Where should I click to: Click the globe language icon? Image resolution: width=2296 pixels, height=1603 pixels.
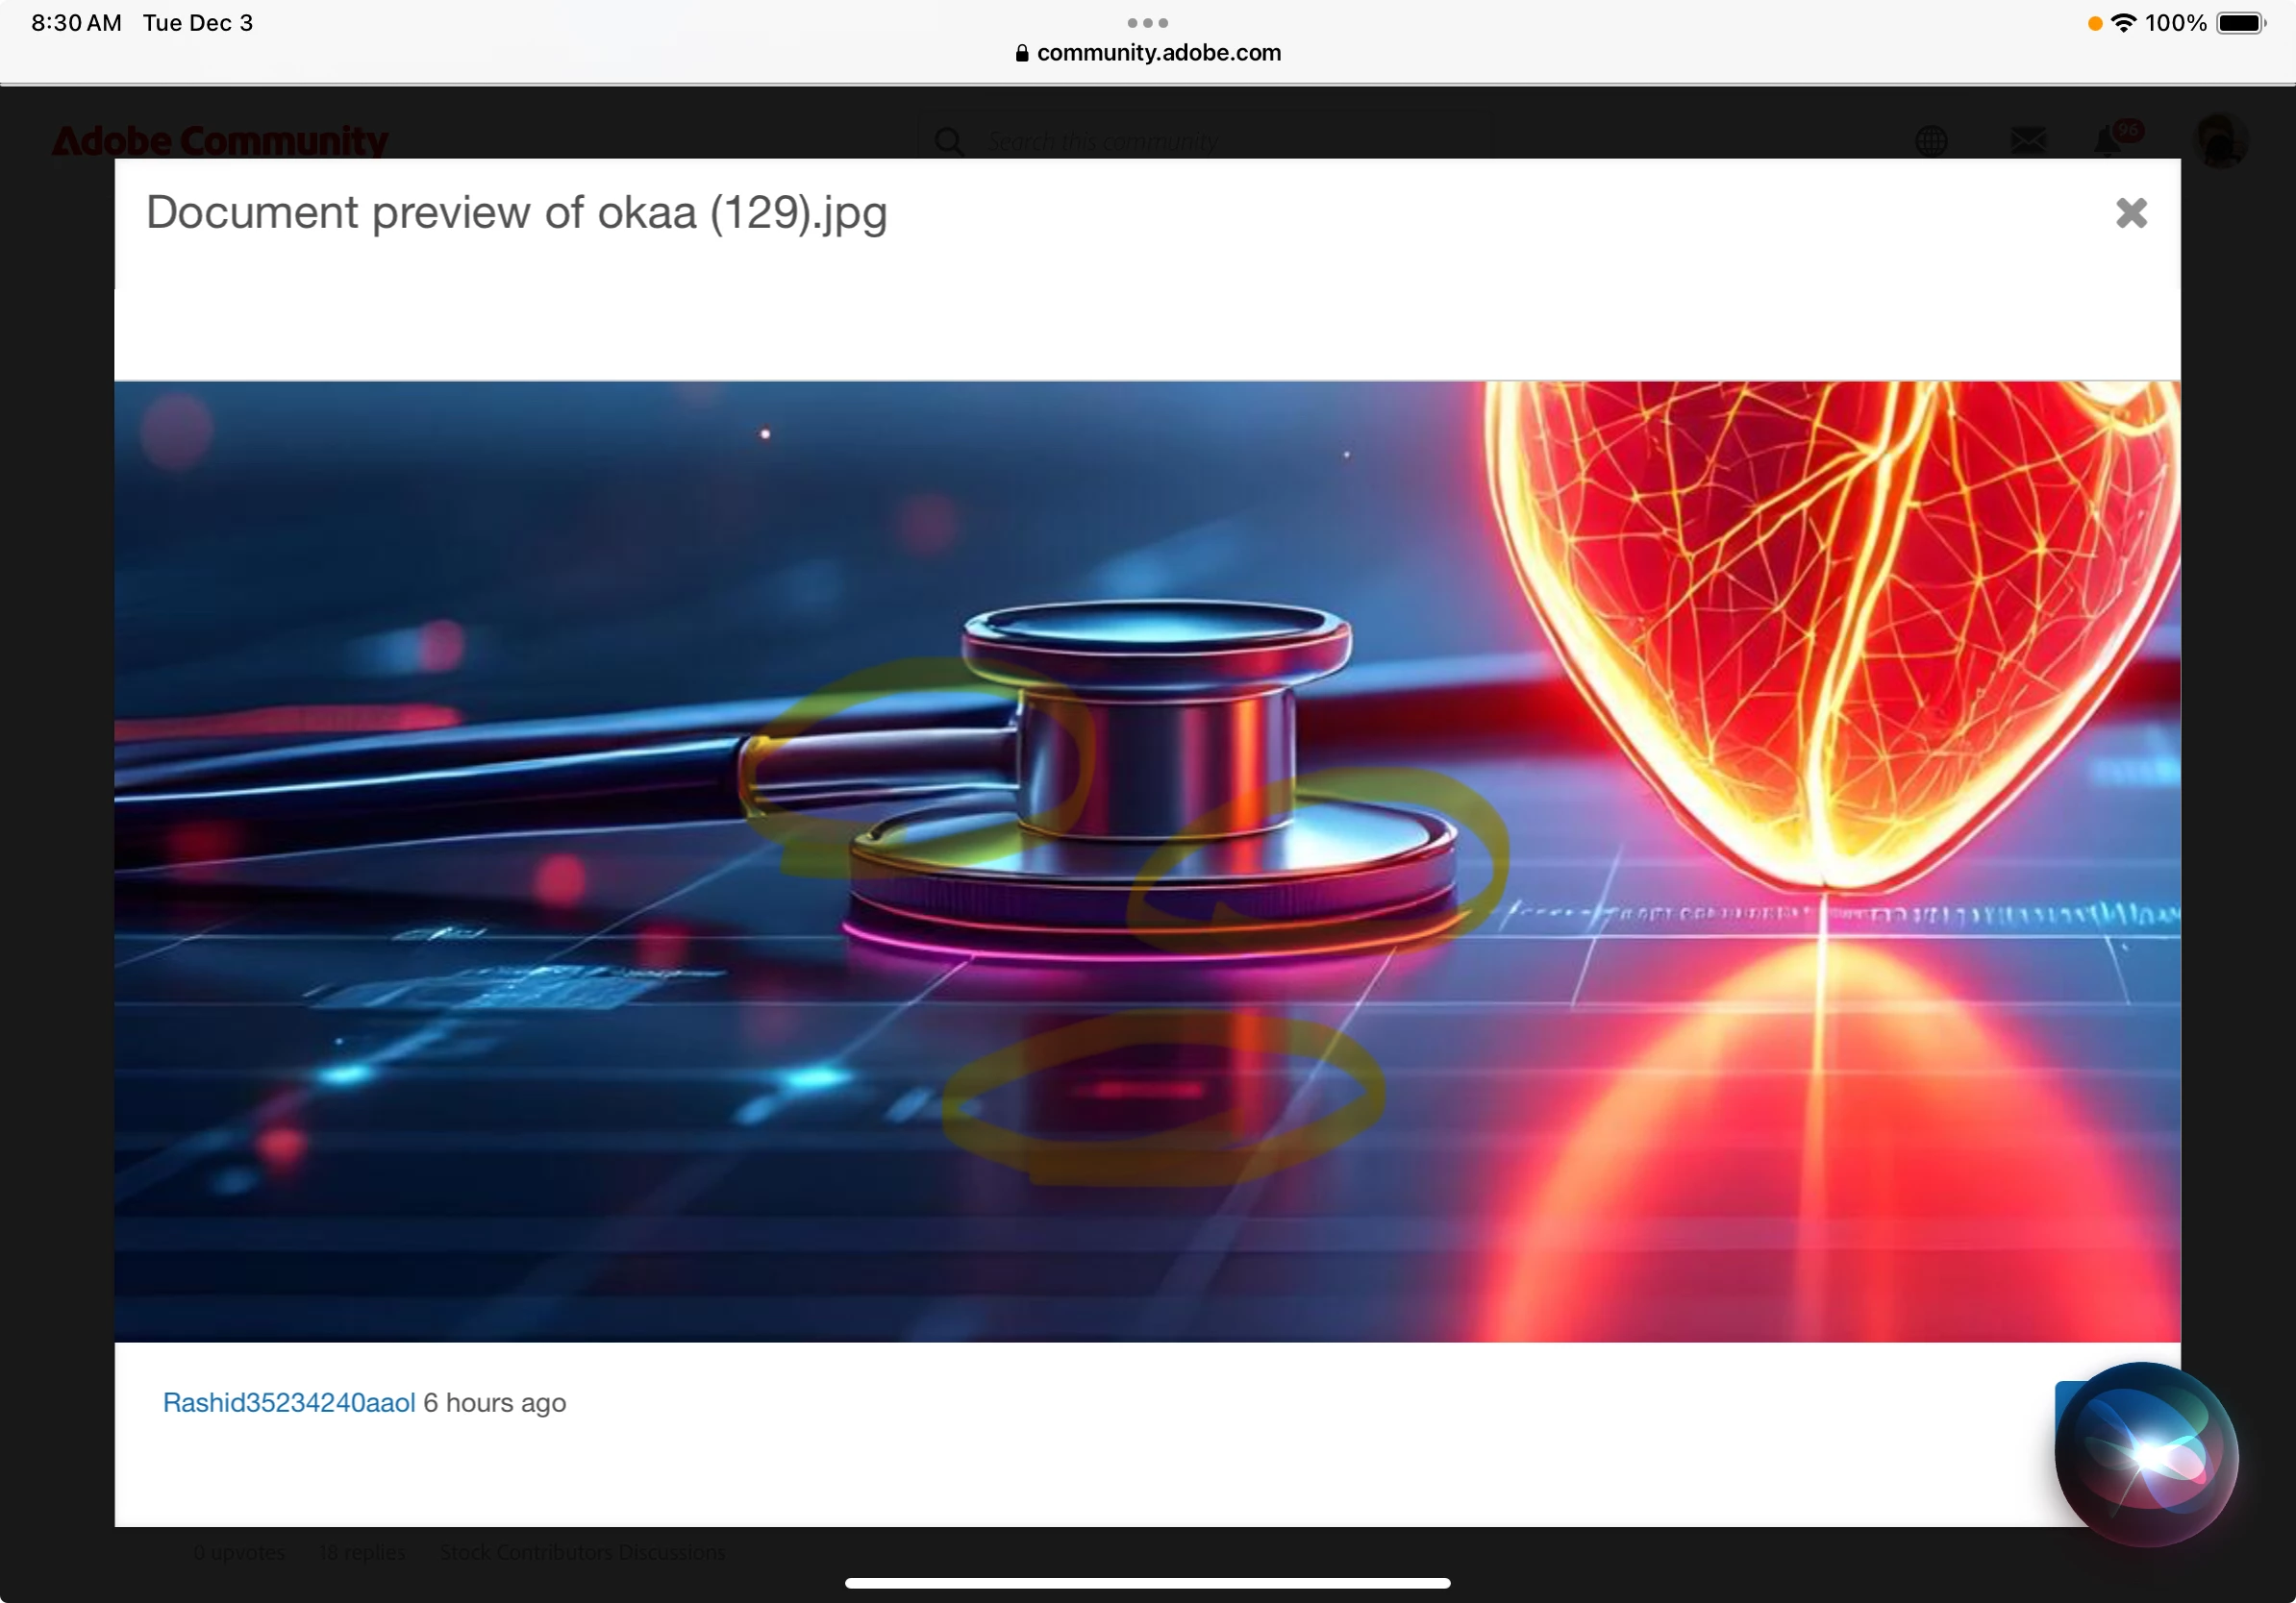point(1931,141)
